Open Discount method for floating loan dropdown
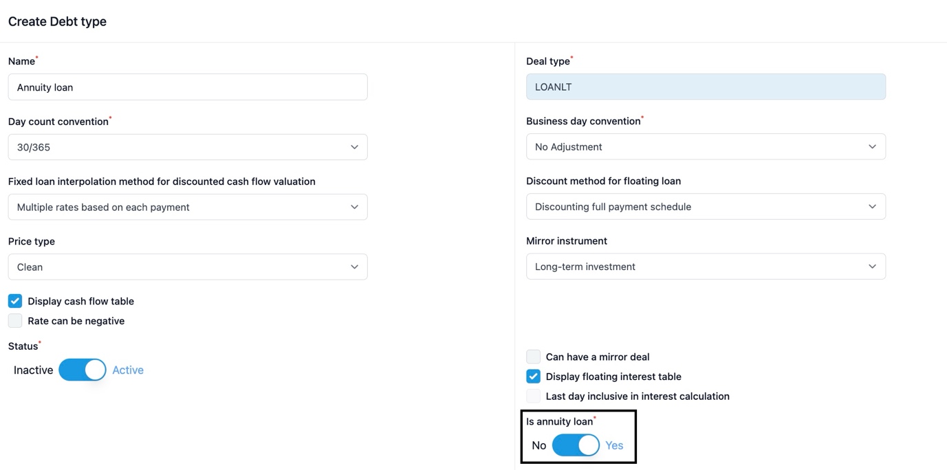Image resolution: width=947 pixels, height=470 pixels. click(706, 206)
